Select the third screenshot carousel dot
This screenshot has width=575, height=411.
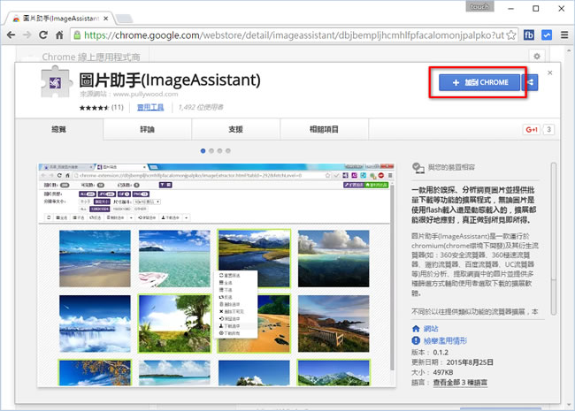click(x=219, y=151)
